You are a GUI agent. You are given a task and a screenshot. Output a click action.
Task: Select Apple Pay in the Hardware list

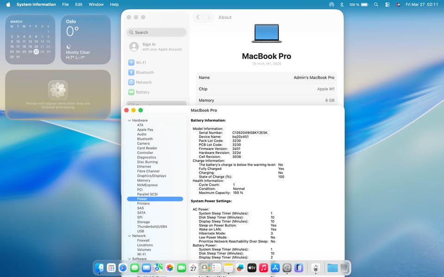[x=145, y=130]
